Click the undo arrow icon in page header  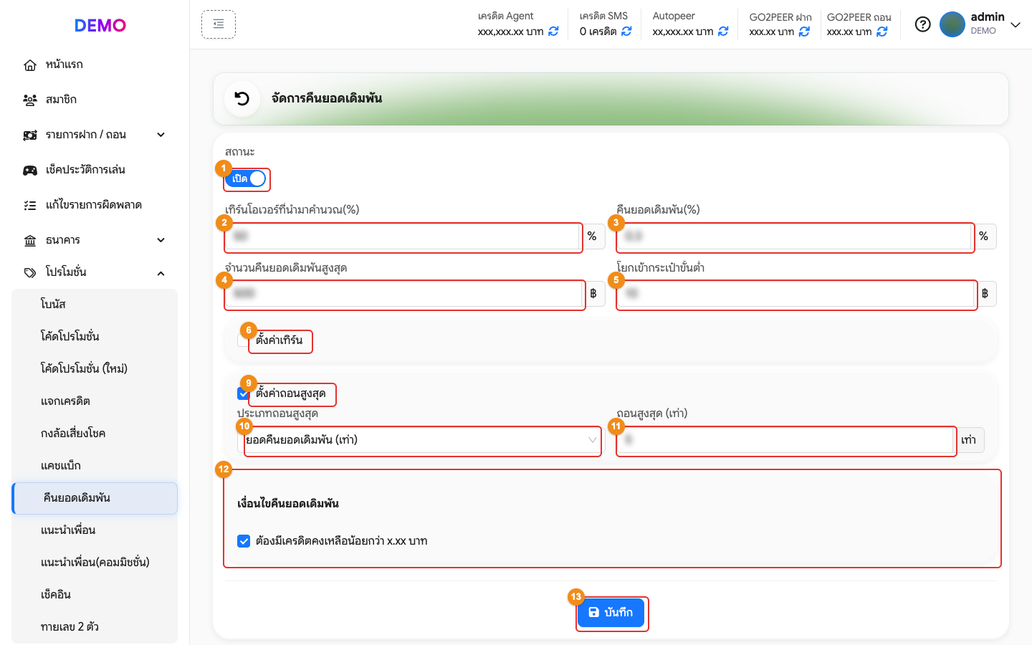(242, 99)
